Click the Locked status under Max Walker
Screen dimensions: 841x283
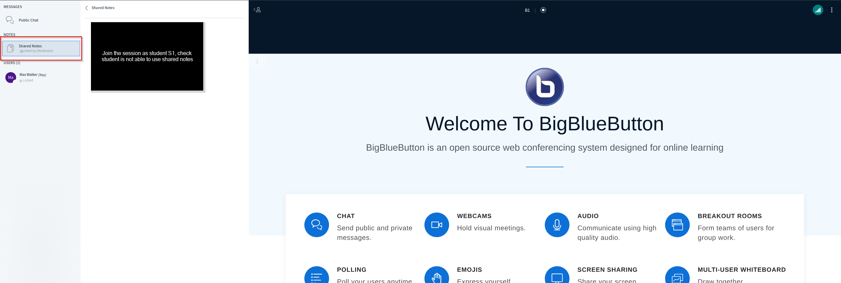(x=26, y=81)
